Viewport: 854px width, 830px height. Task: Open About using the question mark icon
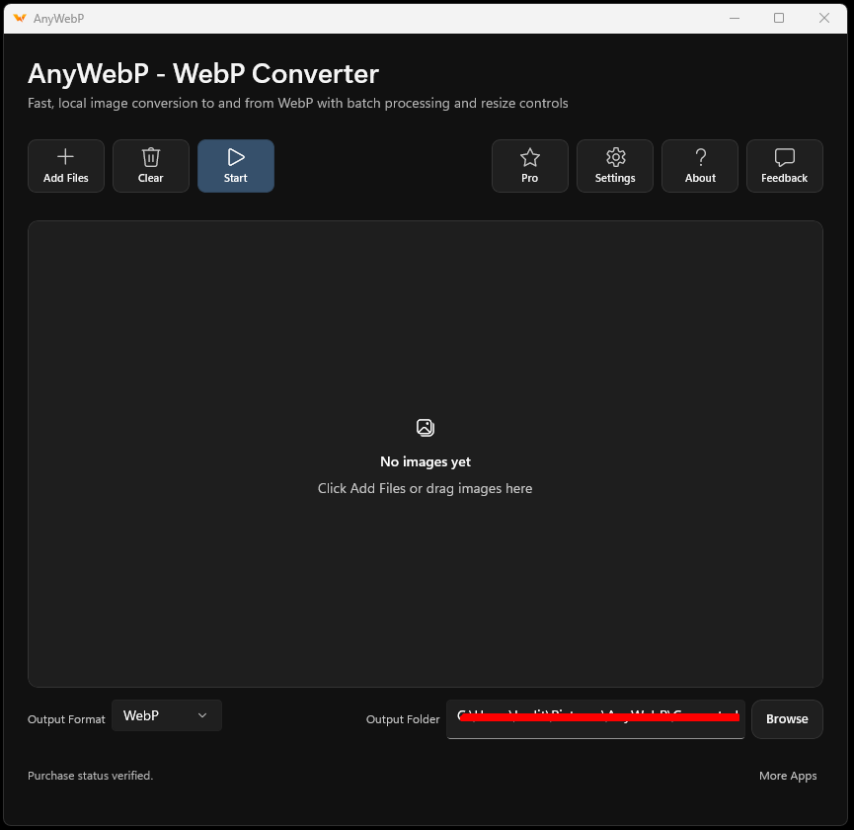[x=700, y=157]
